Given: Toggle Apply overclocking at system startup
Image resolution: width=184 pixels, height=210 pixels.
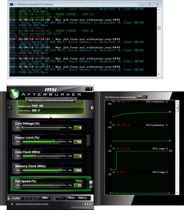Looking at the screenshot, I should (x=12, y=204).
